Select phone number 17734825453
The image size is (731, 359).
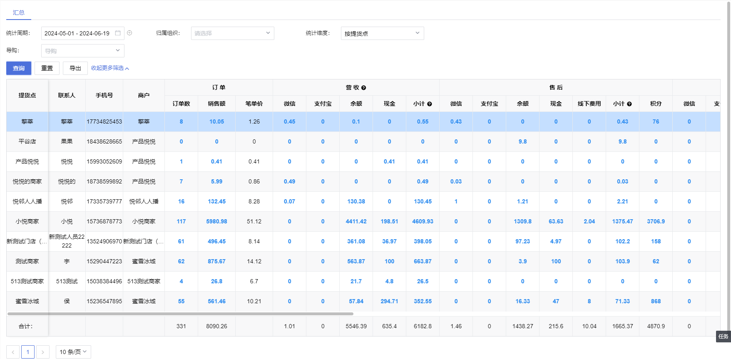[104, 121]
